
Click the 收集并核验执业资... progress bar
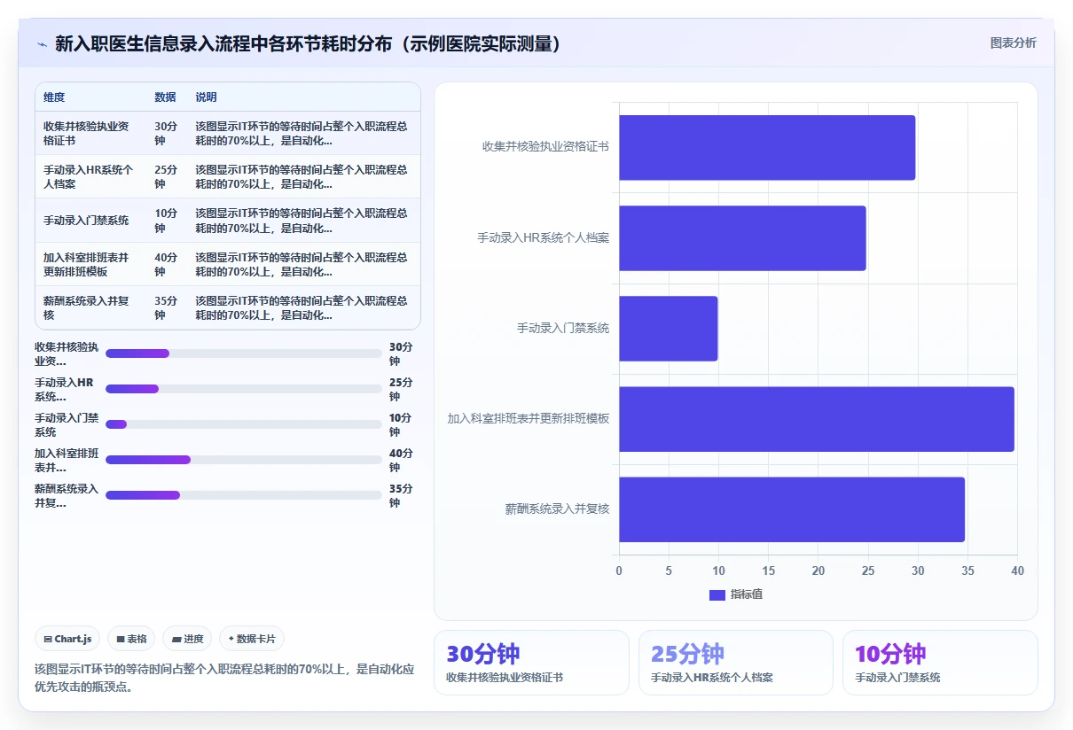click(x=244, y=353)
